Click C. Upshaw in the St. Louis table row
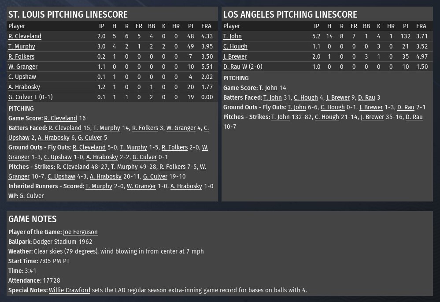The image size is (440, 302). click(x=22, y=77)
